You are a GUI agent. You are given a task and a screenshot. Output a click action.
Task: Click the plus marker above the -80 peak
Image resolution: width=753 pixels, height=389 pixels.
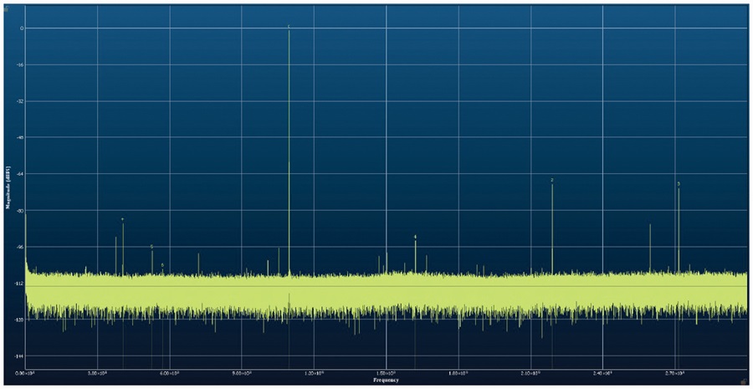click(122, 219)
